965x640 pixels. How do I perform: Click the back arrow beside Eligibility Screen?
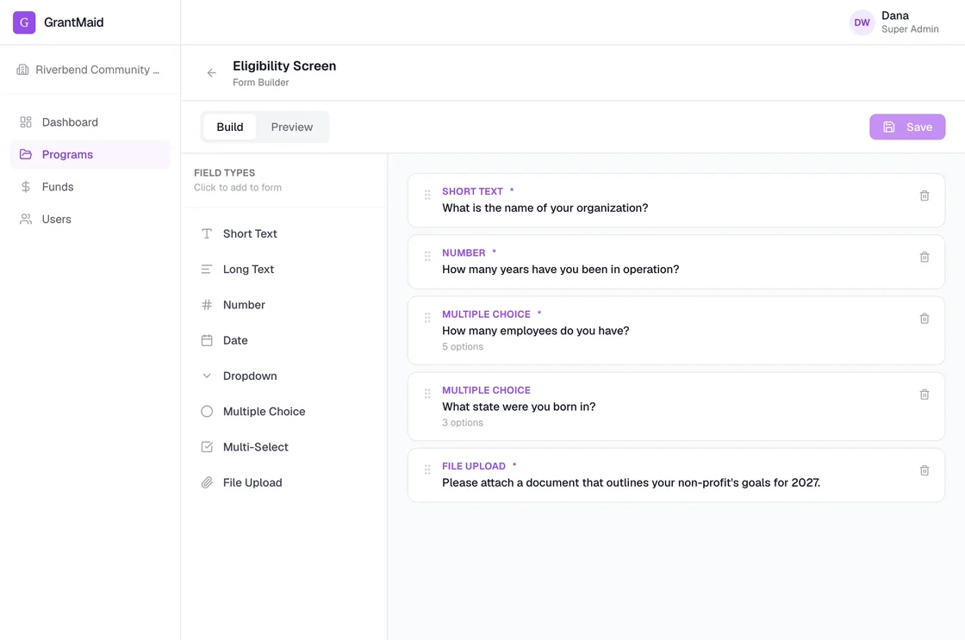coord(212,73)
